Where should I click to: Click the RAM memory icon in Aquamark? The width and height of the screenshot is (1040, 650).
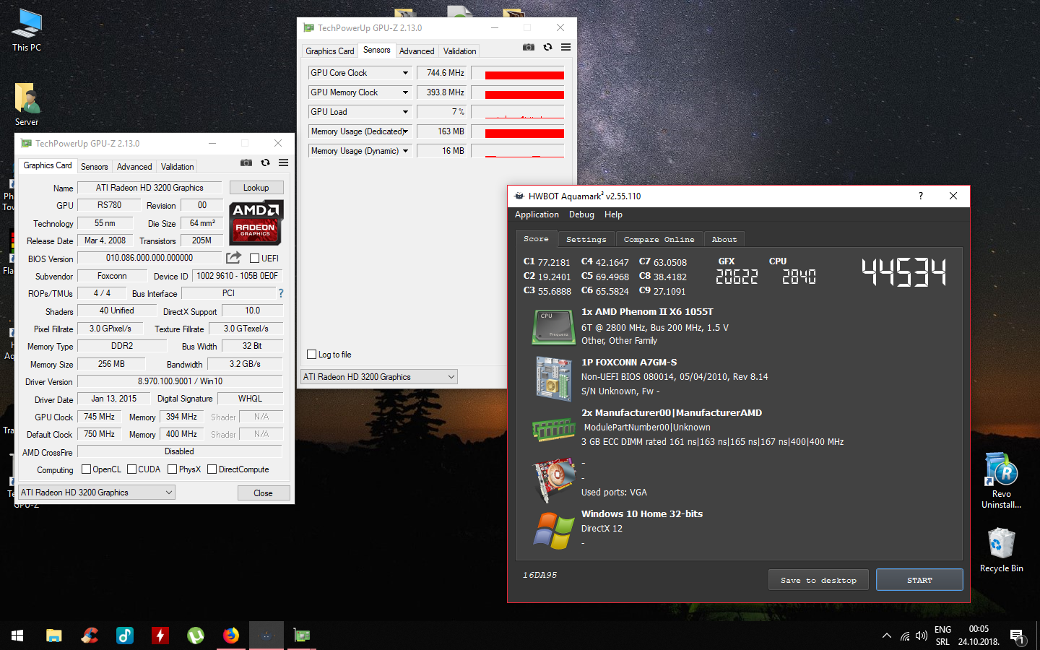click(554, 429)
